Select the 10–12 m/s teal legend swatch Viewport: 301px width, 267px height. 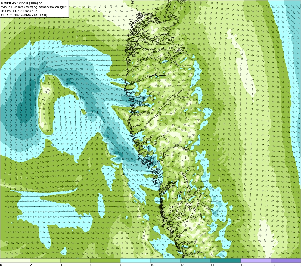pyautogui.click(x=166, y=260)
